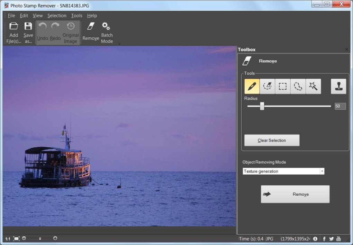The image size is (353, 245).
Task: Open the Twitter link in status bar
Action: click(x=331, y=239)
